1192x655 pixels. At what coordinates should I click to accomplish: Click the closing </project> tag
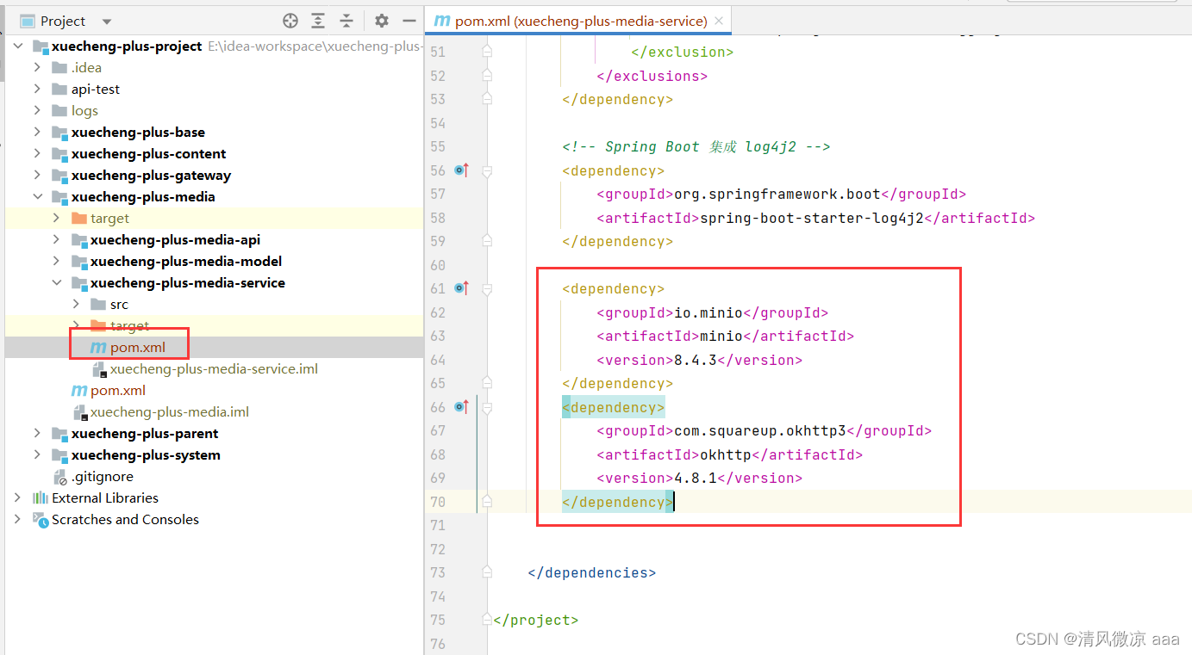coord(536,620)
